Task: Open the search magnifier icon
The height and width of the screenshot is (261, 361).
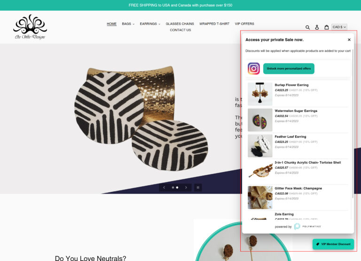Action: pyautogui.click(x=307, y=27)
